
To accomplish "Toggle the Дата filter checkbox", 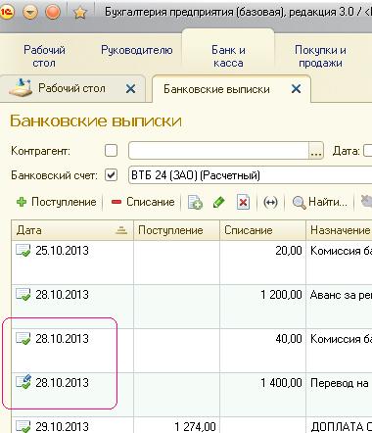I will [368, 151].
